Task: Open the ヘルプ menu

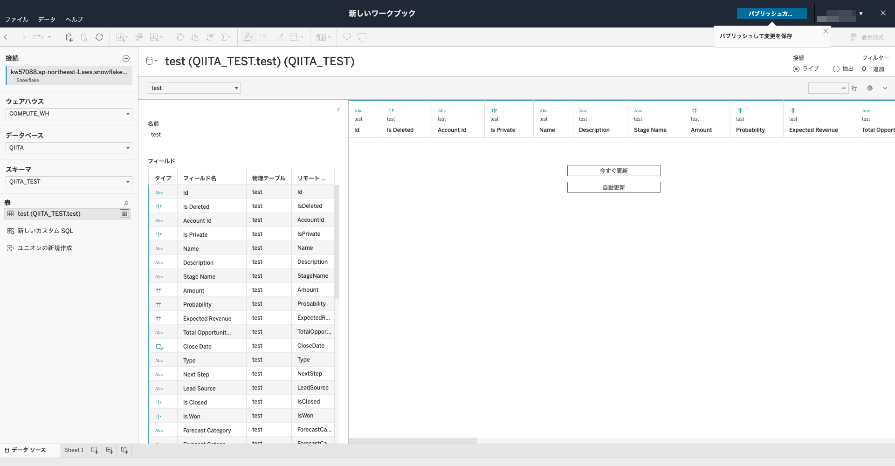Action: pos(74,20)
